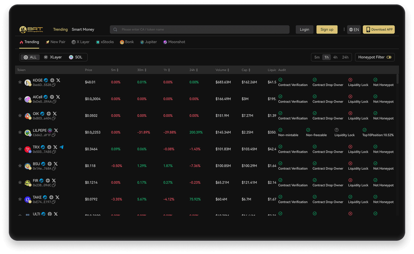Copy the AICell contract address

coord(54,102)
